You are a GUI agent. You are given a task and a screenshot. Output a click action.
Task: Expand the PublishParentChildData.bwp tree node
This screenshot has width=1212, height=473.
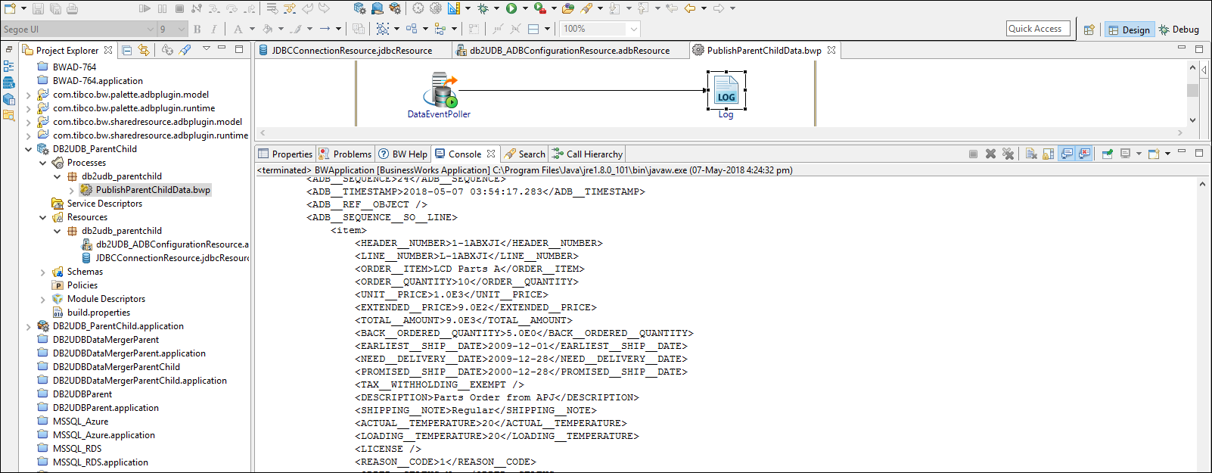[72, 190]
